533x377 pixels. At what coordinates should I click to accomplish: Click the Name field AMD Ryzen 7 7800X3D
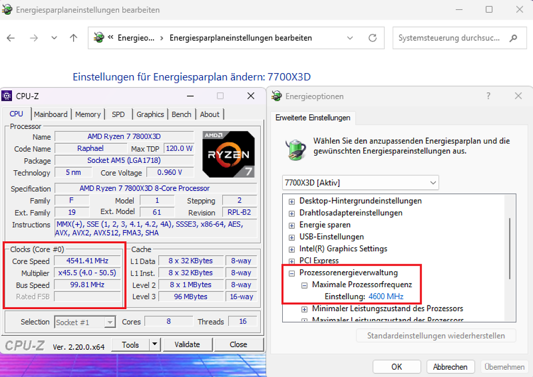point(124,136)
